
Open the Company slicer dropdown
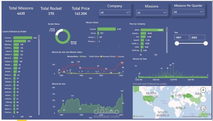[115, 13]
